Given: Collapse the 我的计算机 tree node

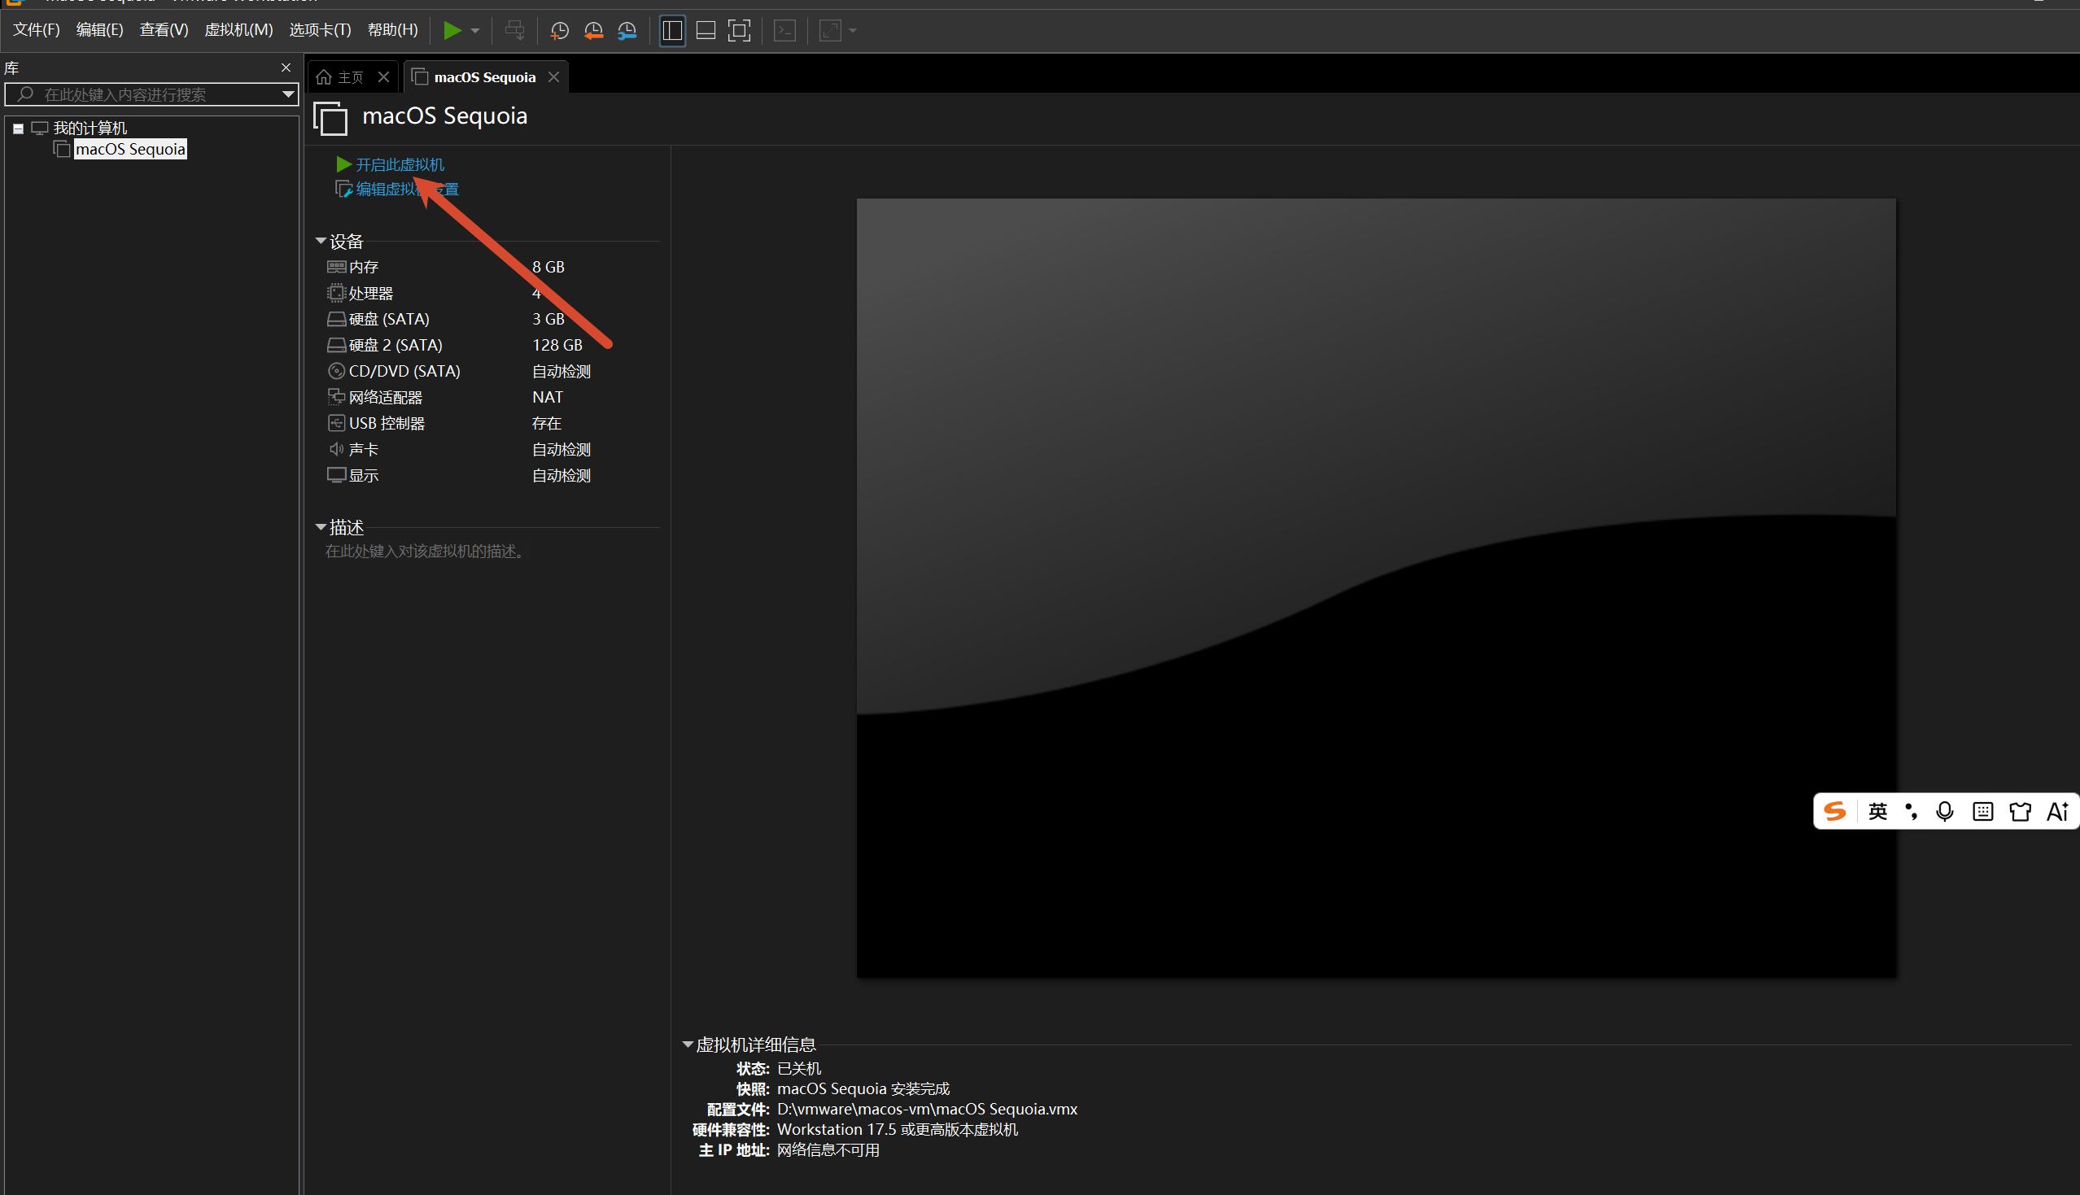Looking at the screenshot, I should tap(18, 129).
